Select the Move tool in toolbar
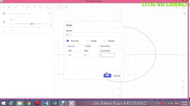 [4, 7]
